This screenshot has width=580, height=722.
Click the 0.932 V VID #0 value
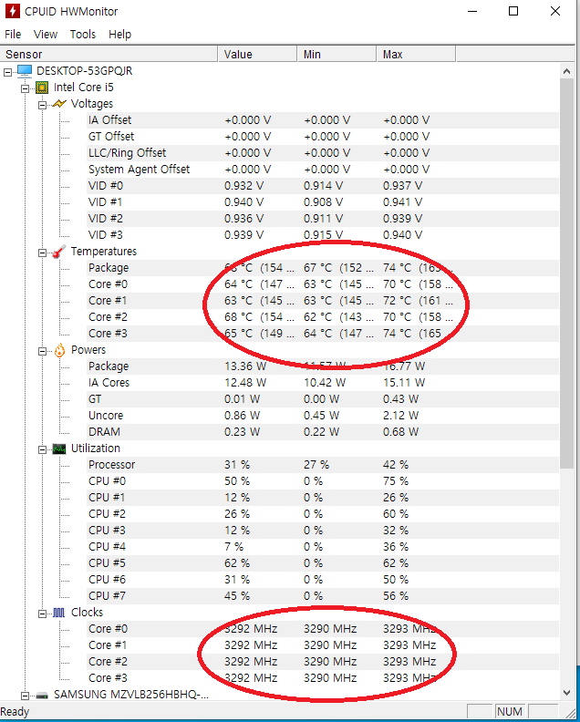click(244, 186)
